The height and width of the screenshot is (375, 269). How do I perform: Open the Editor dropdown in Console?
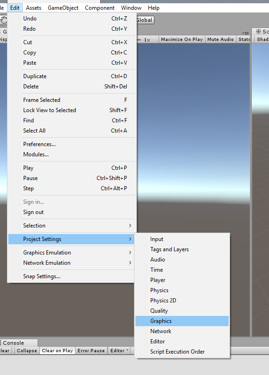point(119,350)
